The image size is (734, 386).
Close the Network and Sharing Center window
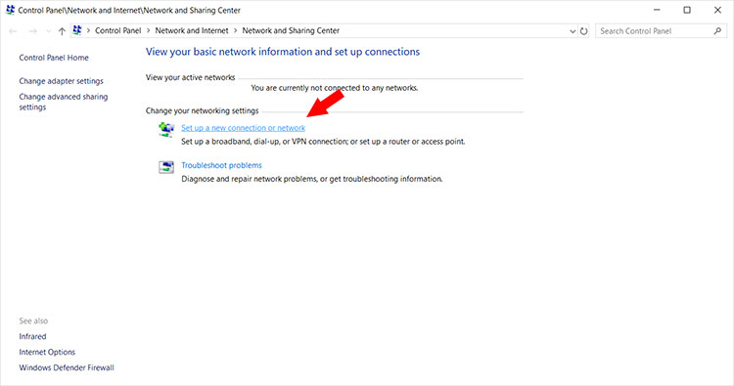pos(717,10)
